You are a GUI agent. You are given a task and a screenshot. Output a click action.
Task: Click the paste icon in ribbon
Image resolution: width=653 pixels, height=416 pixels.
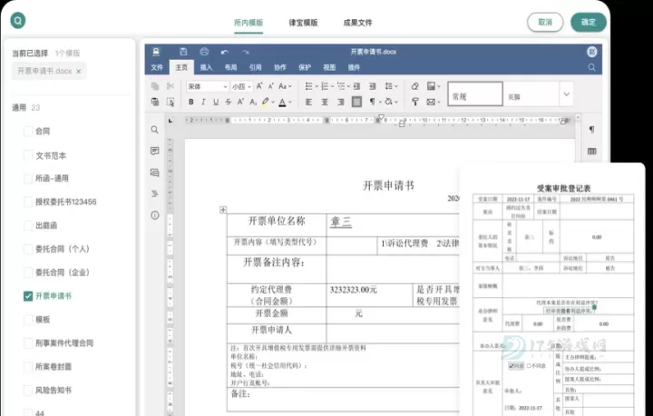pyautogui.click(x=155, y=102)
